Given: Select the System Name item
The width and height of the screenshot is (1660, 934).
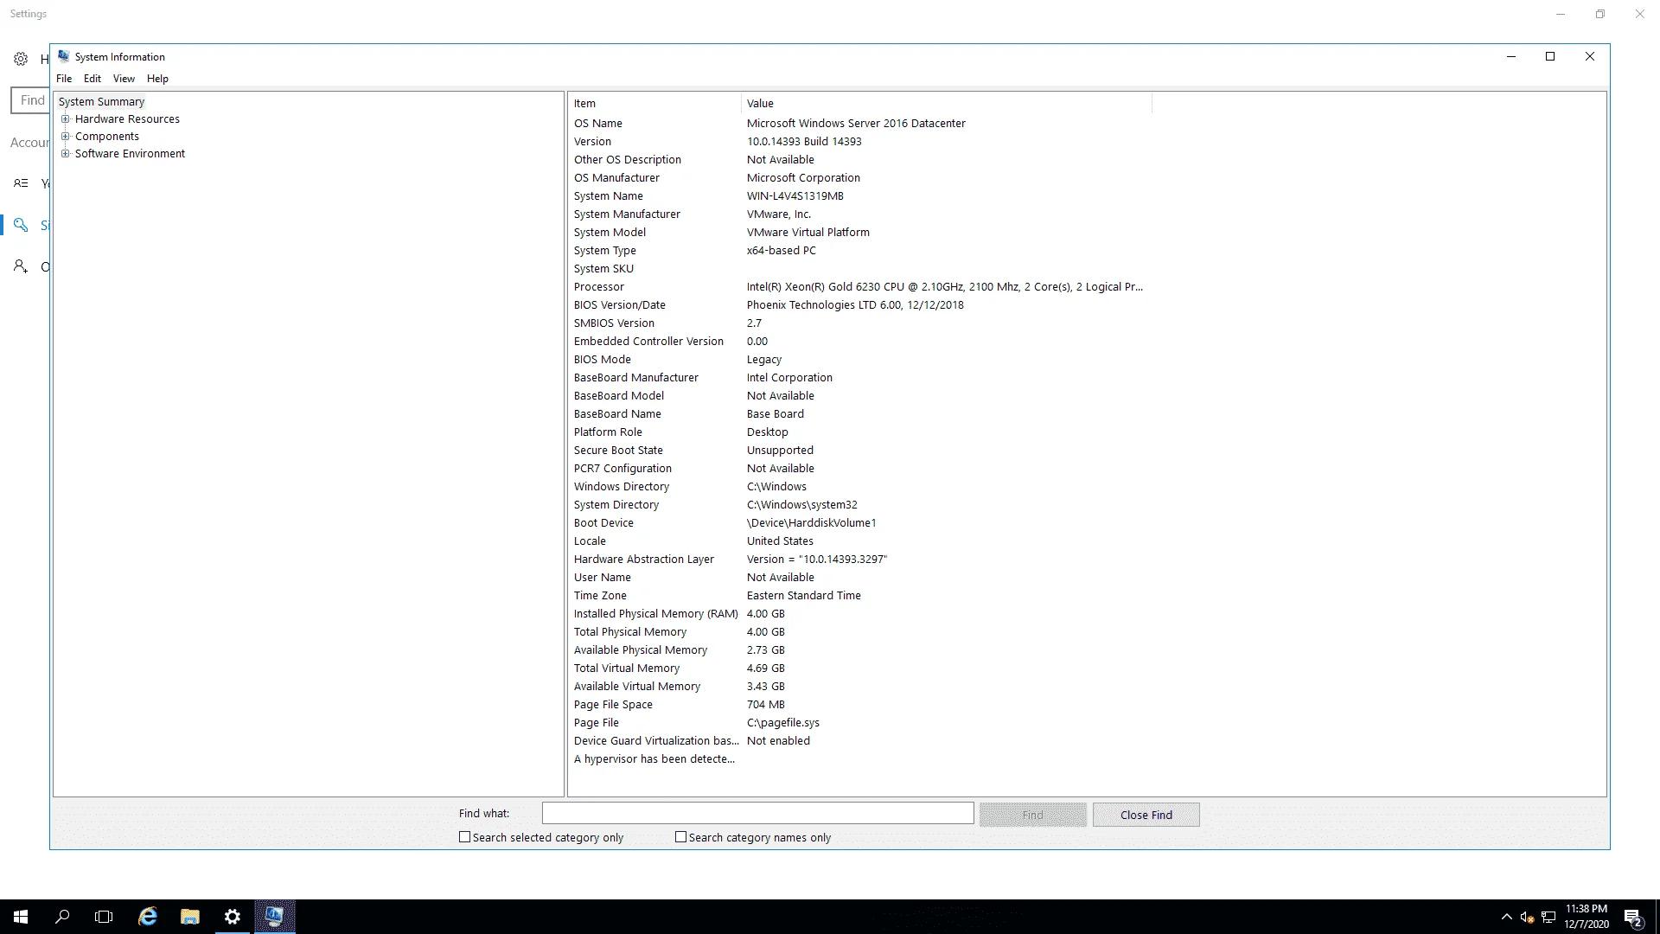Looking at the screenshot, I should click(x=609, y=196).
